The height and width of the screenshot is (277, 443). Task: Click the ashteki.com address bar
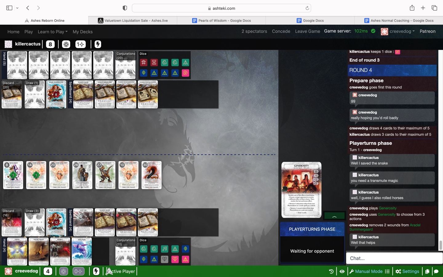pyautogui.click(x=221, y=8)
